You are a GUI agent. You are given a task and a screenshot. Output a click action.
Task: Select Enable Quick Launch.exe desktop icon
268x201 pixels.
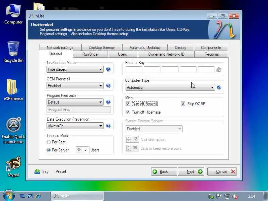(13, 131)
